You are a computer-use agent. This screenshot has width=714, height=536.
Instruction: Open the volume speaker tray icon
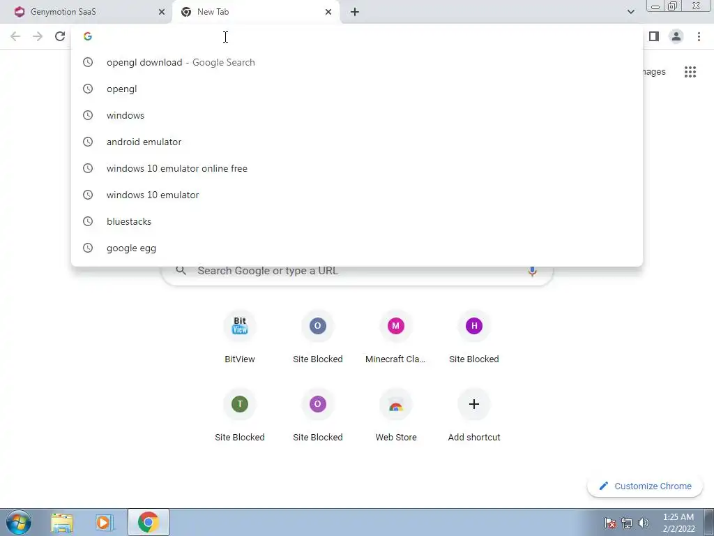tap(644, 523)
